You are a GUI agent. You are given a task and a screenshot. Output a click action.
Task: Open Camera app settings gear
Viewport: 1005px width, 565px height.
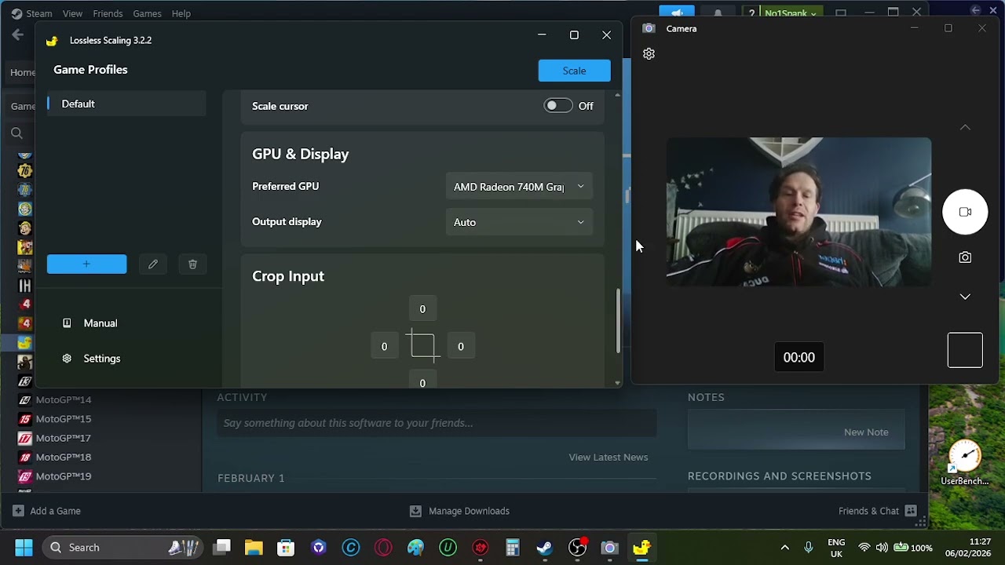(x=649, y=54)
